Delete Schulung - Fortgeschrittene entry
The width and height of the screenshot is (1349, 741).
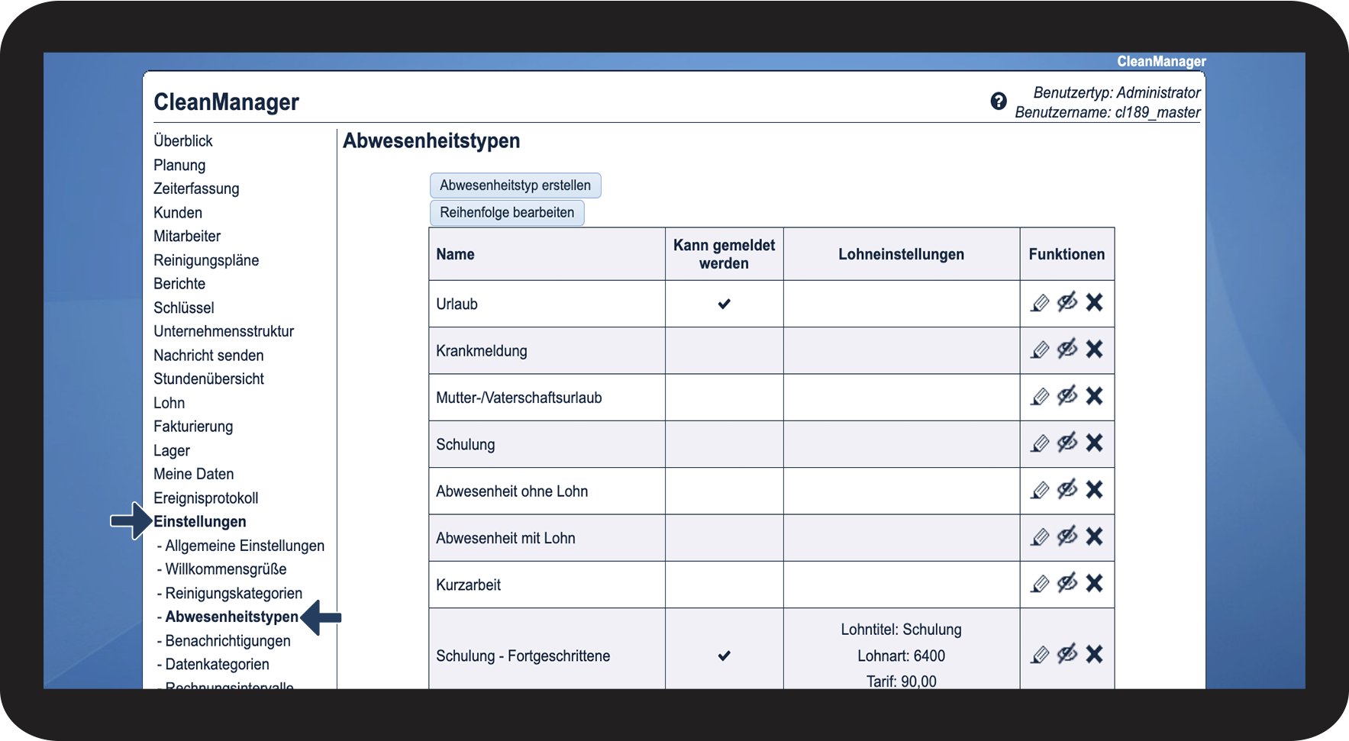(x=1094, y=653)
